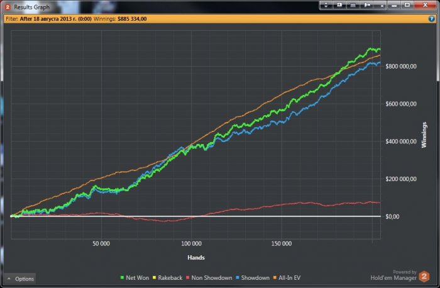This screenshot has height=288, width=440.
Task: Click the arrow-in-box title bar button
Action: [339, 5]
